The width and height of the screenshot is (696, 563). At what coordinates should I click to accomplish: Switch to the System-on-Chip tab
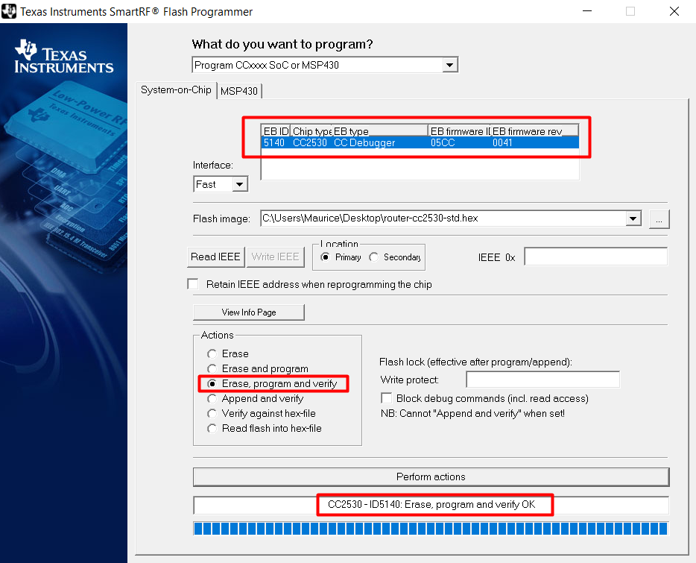(176, 89)
